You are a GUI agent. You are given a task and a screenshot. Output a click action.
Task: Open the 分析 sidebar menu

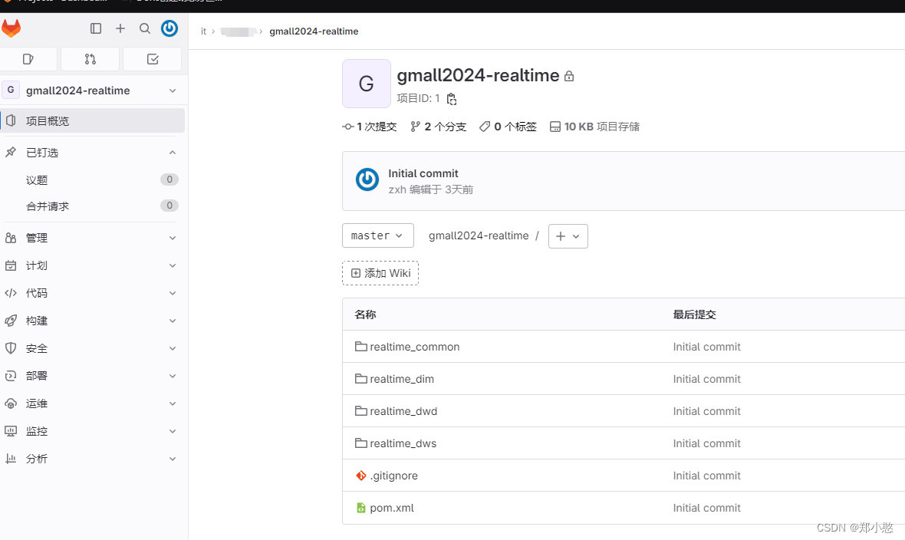(x=92, y=459)
